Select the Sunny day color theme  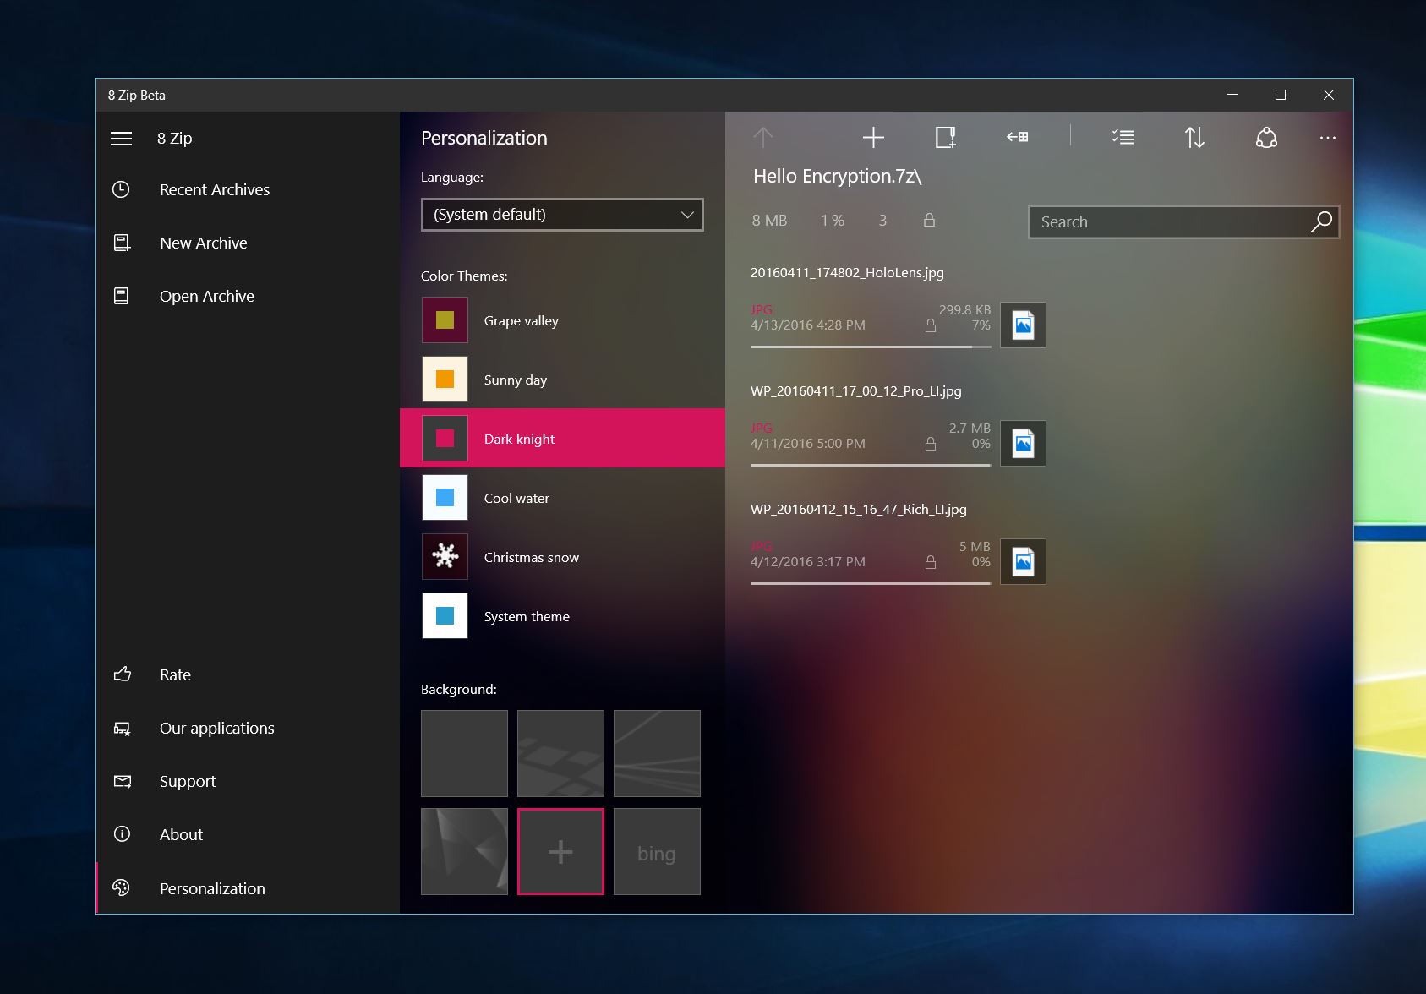pos(562,380)
